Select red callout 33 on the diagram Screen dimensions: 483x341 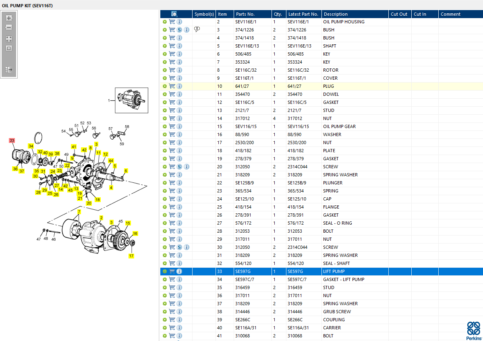click(x=12, y=141)
